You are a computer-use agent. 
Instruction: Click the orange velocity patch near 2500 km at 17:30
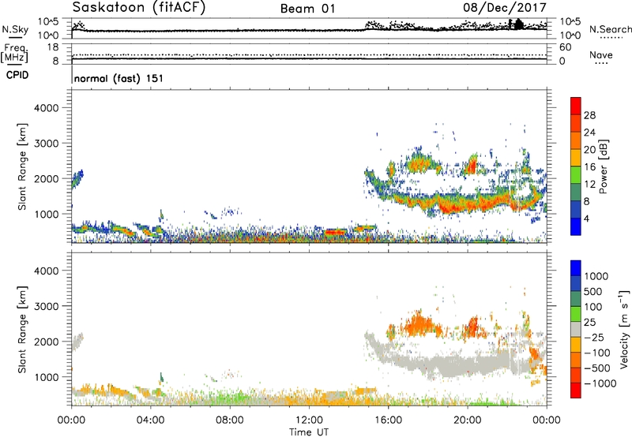coord(419,323)
